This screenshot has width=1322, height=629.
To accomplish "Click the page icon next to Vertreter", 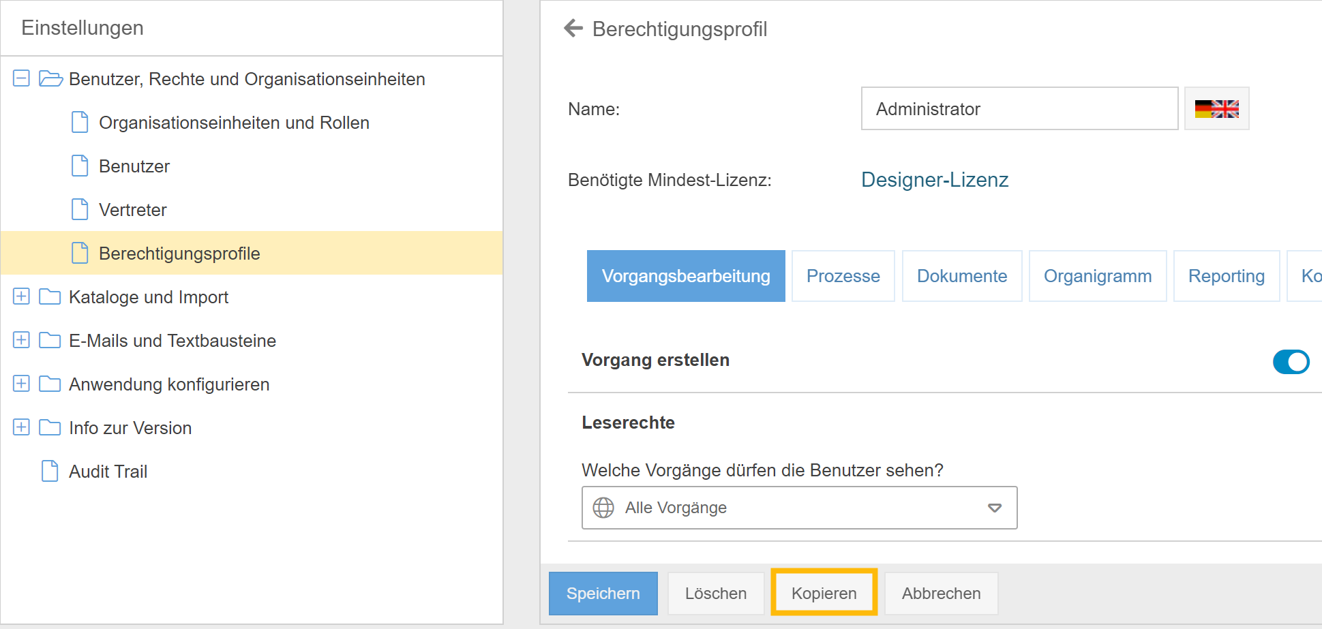I will pos(80,209).
